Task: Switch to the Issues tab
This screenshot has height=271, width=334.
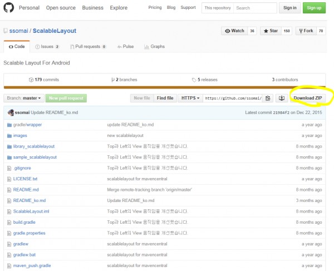Action: point(47,46)
